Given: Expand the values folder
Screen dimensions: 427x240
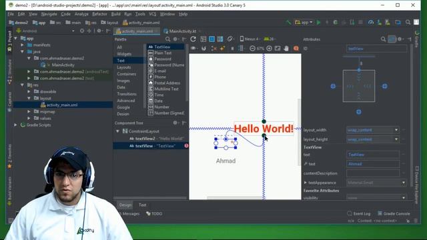Looking at the screenshot, I should coord(29,119).
